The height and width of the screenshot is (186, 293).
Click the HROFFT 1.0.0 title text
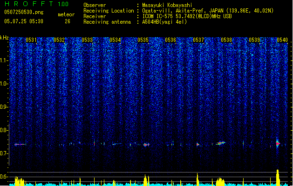[37, 4]
